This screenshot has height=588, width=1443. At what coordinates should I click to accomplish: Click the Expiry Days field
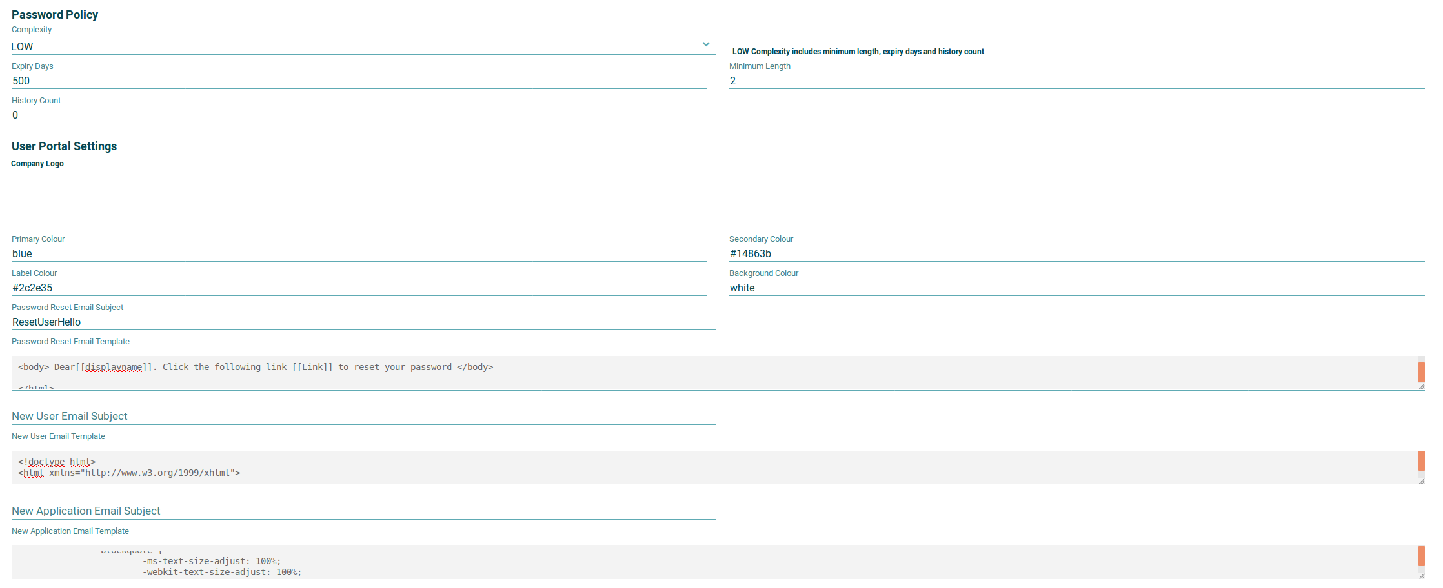click(358, 81)
